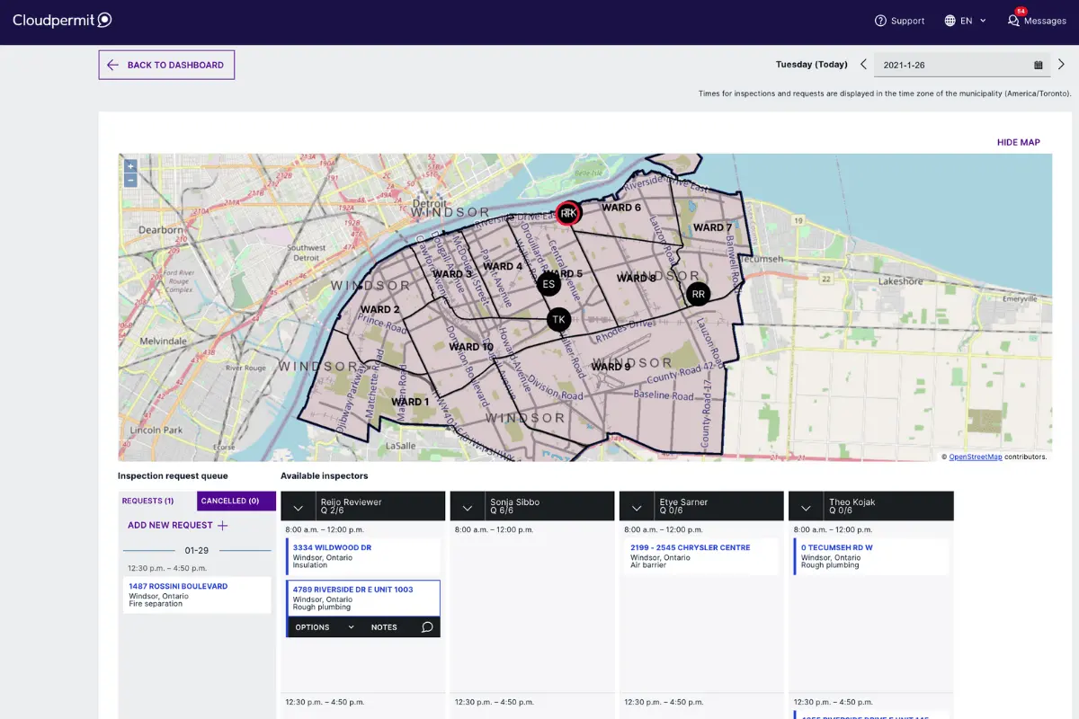Open Notes on the Riverside inspection card

tap(384, 627)
